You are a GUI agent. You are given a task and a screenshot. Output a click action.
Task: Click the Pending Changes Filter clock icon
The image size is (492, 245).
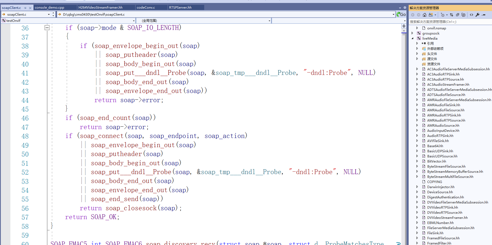[x=443, y=15]
